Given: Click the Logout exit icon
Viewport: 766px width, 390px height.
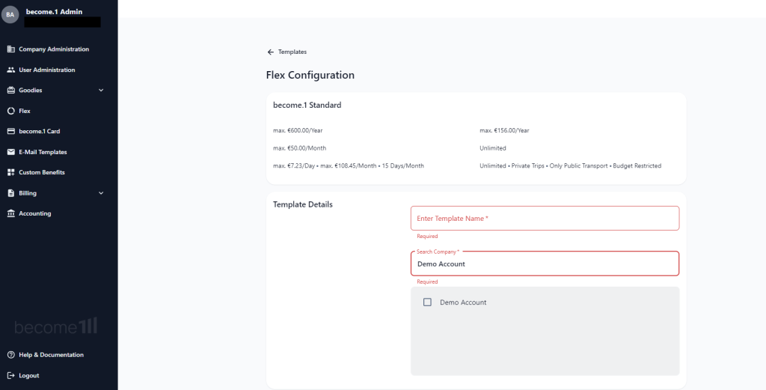Looking at the screenshot, I should (x=10, y=375).
